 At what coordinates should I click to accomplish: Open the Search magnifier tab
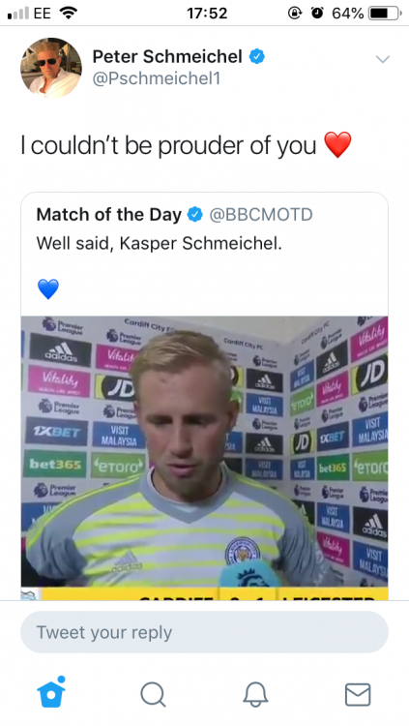pyautogui.click(x=153, y=694)
